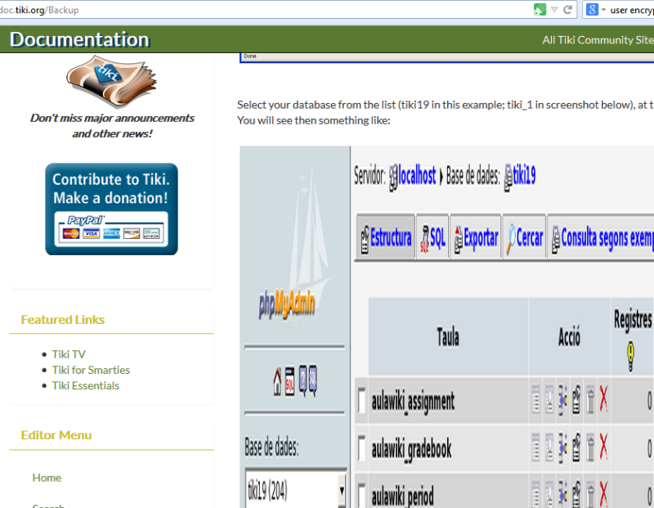This screenshot has height=508, width=654.
Task: Click the Editor Menu heading
Action: point(56,435)
